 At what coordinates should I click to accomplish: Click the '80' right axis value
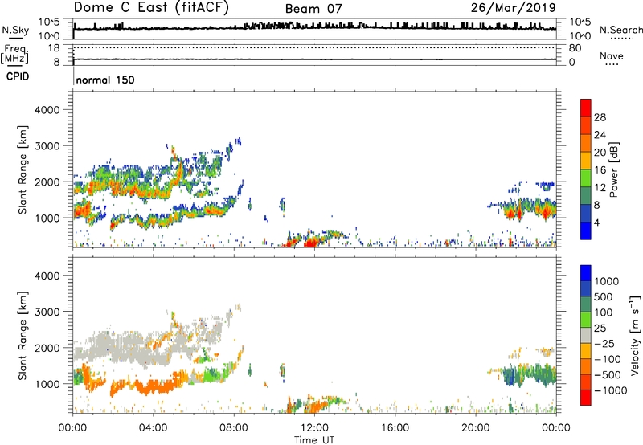click(x=575, y=48)
